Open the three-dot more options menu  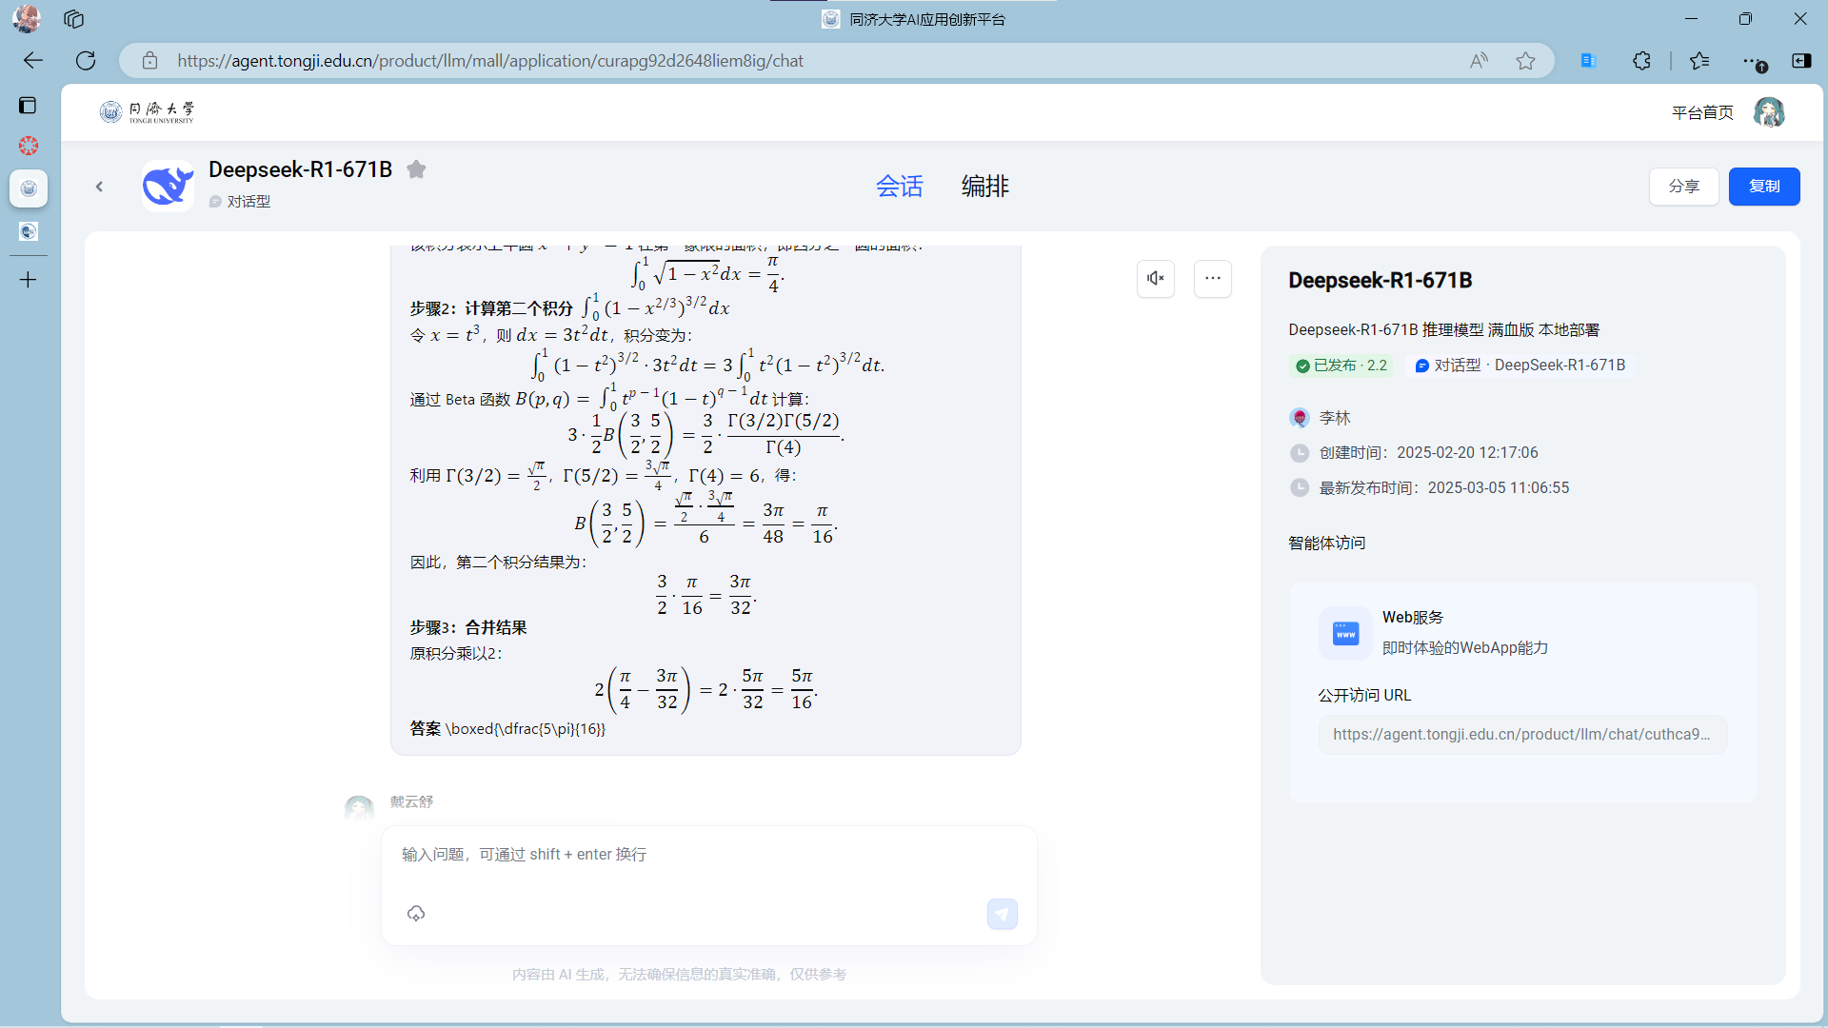(1212, 278)
